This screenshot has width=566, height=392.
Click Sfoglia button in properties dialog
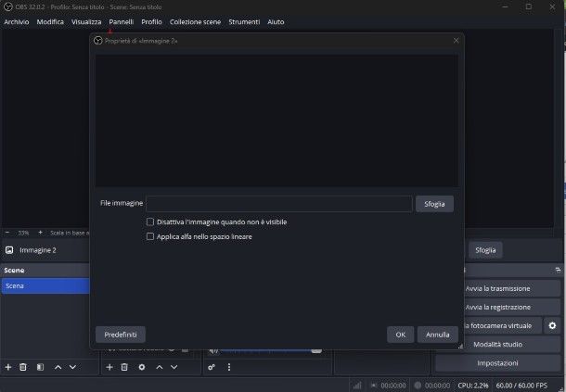tap(434, 204)
